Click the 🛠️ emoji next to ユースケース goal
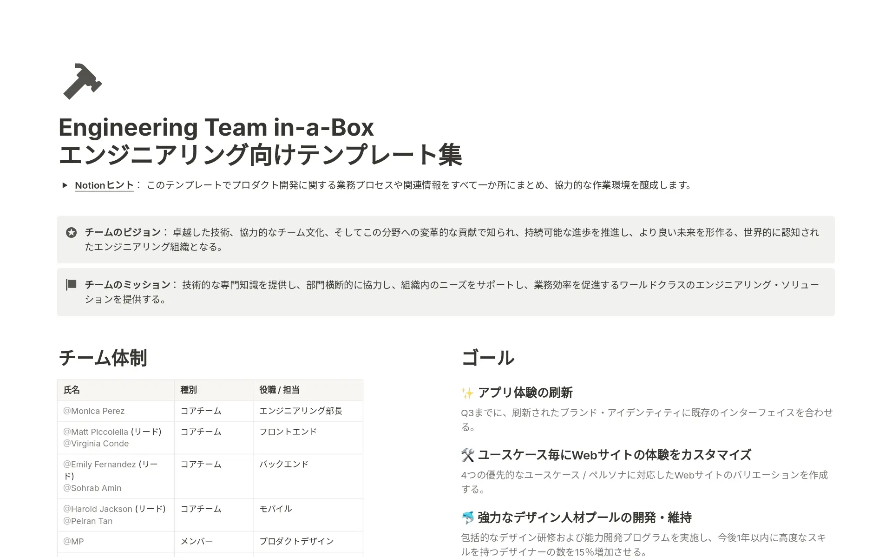This screenshot has width=892, height=557. (468, 455)
